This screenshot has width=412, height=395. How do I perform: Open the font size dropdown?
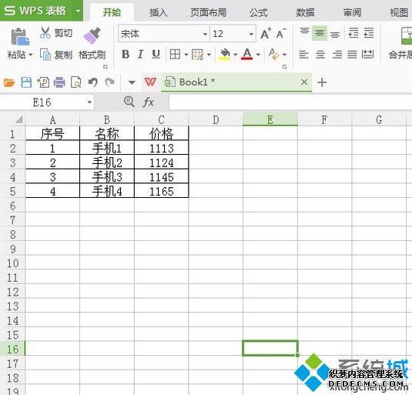pyautogui.click(x=251, y=34)
